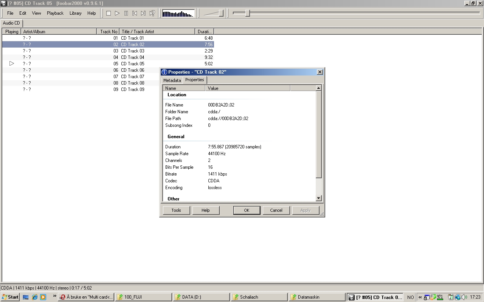The image size is (484, 302).
Task: Click the green shield tray icon
Action: coord(434,297)
